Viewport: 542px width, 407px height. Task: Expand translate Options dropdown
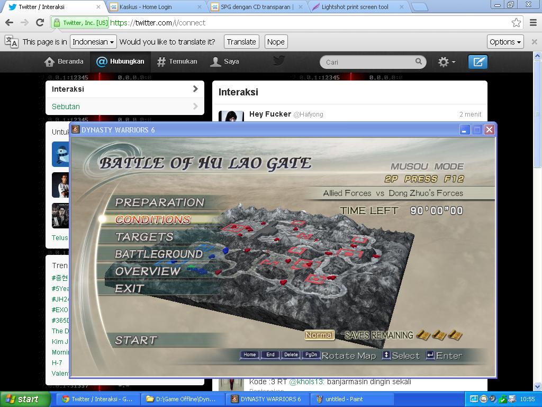pyautogui.click(x=505, y=42)
